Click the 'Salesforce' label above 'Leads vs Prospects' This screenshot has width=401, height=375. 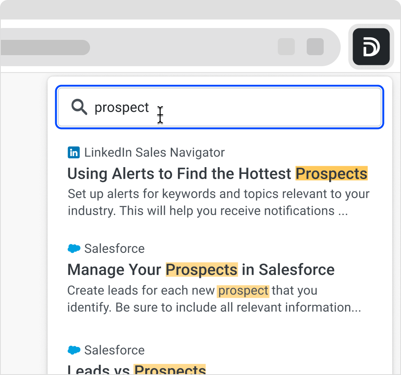tap(114, 350)
